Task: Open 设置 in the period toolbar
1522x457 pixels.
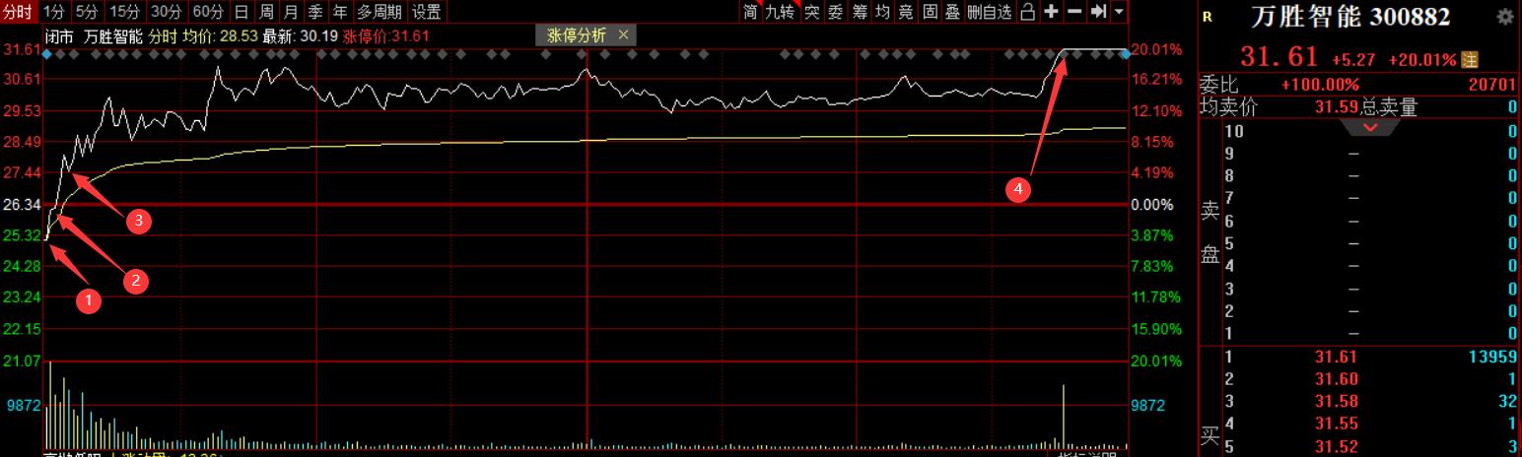Action: (x=427, y=12)
